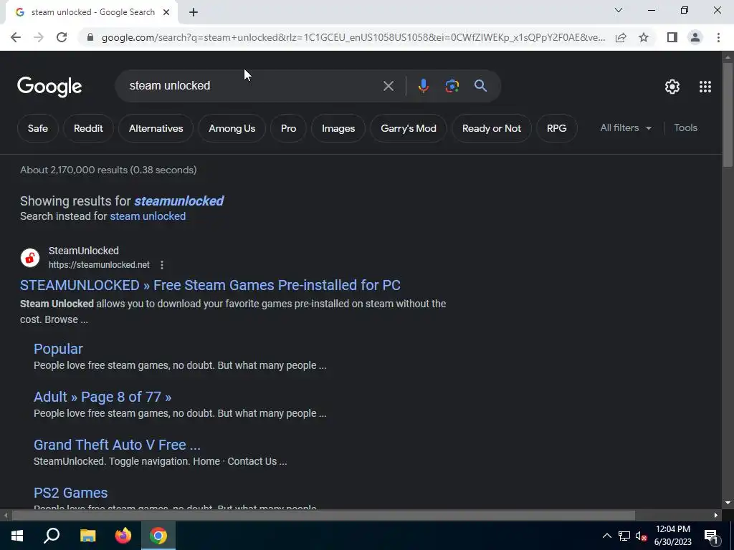The height and width of the screenshot is (550, 734).
Task: Select the RPG filter chip
Action: [556, 128]
